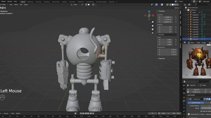Click Add Modifier button

pos(191,95)
